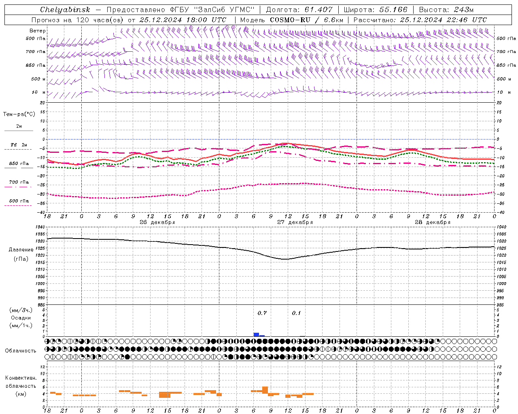Click the 'Ветер' wind panel label
The width and height of the screenshot is (518, 414).
coord(38,31)
